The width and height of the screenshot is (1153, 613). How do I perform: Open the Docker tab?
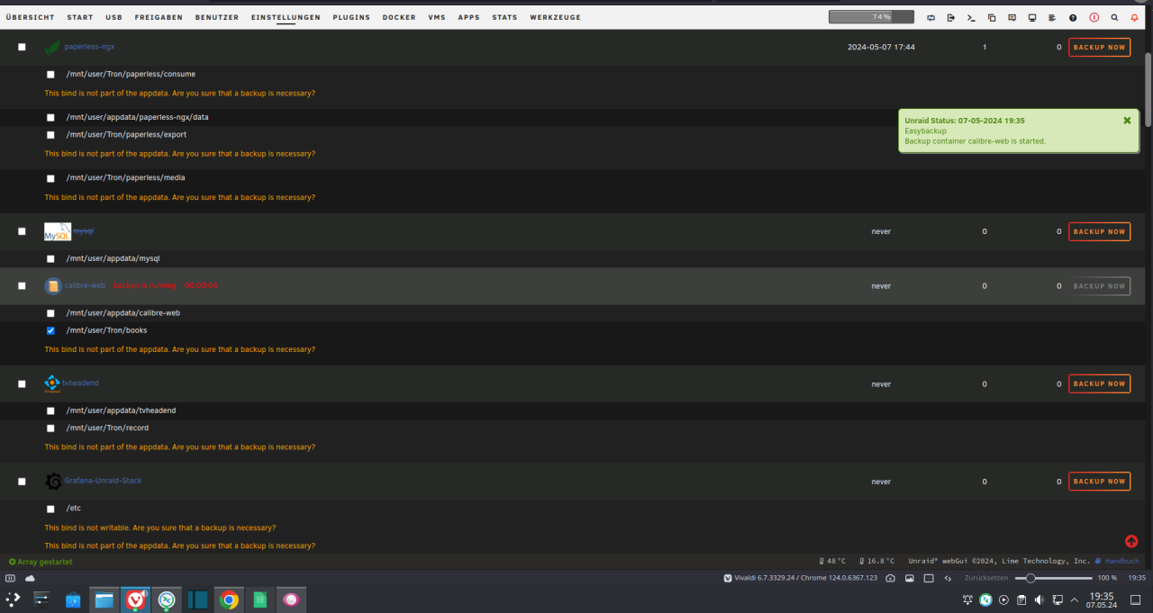[x=398, y=17]
